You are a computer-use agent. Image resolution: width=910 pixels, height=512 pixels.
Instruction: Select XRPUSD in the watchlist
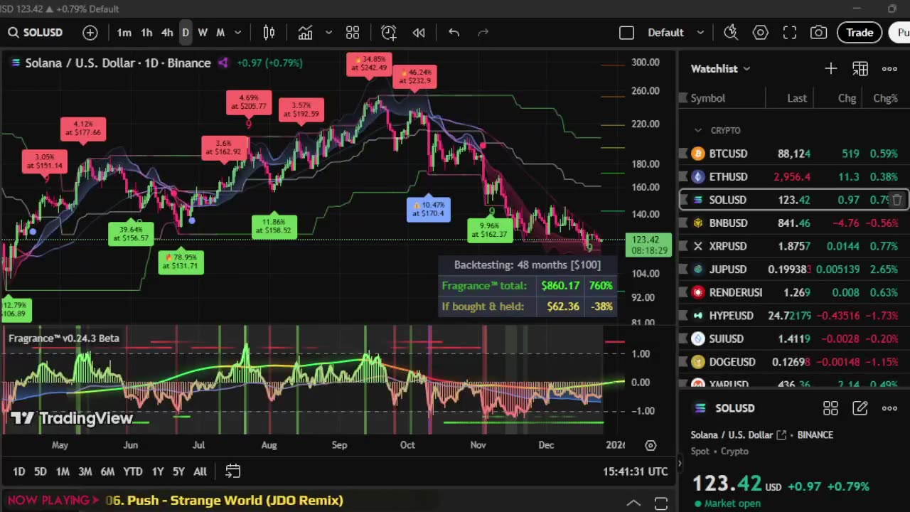[794, 246]
